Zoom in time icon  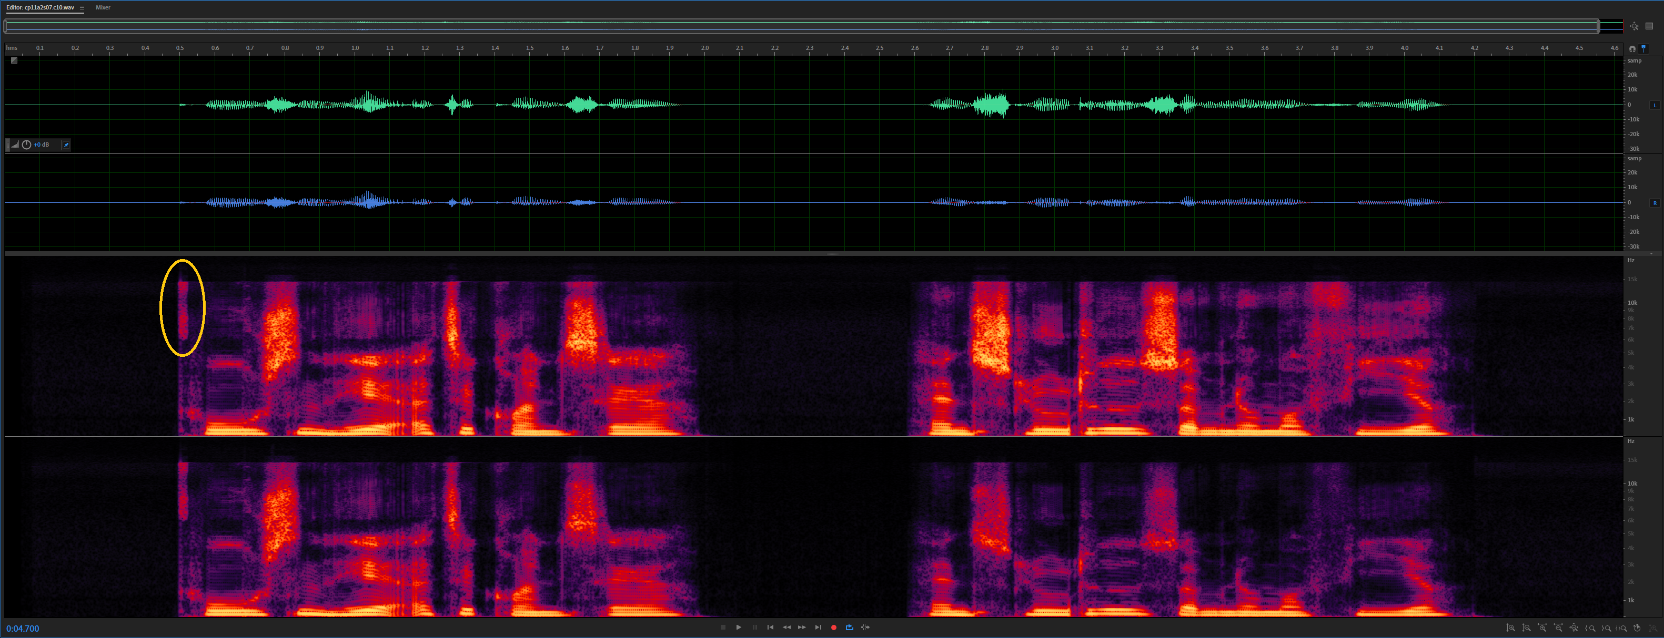[1542, 627]
